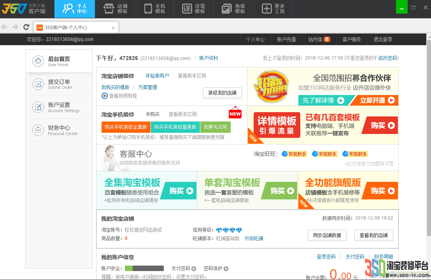The width and height of the screenshot is (431, 280).
Task: Click the 修改密码 link
Action: coord(387,58)
